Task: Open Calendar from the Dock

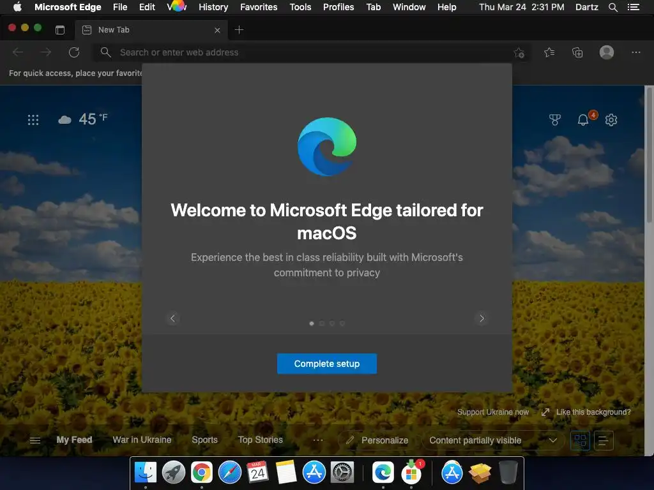Action: (258, 472)
